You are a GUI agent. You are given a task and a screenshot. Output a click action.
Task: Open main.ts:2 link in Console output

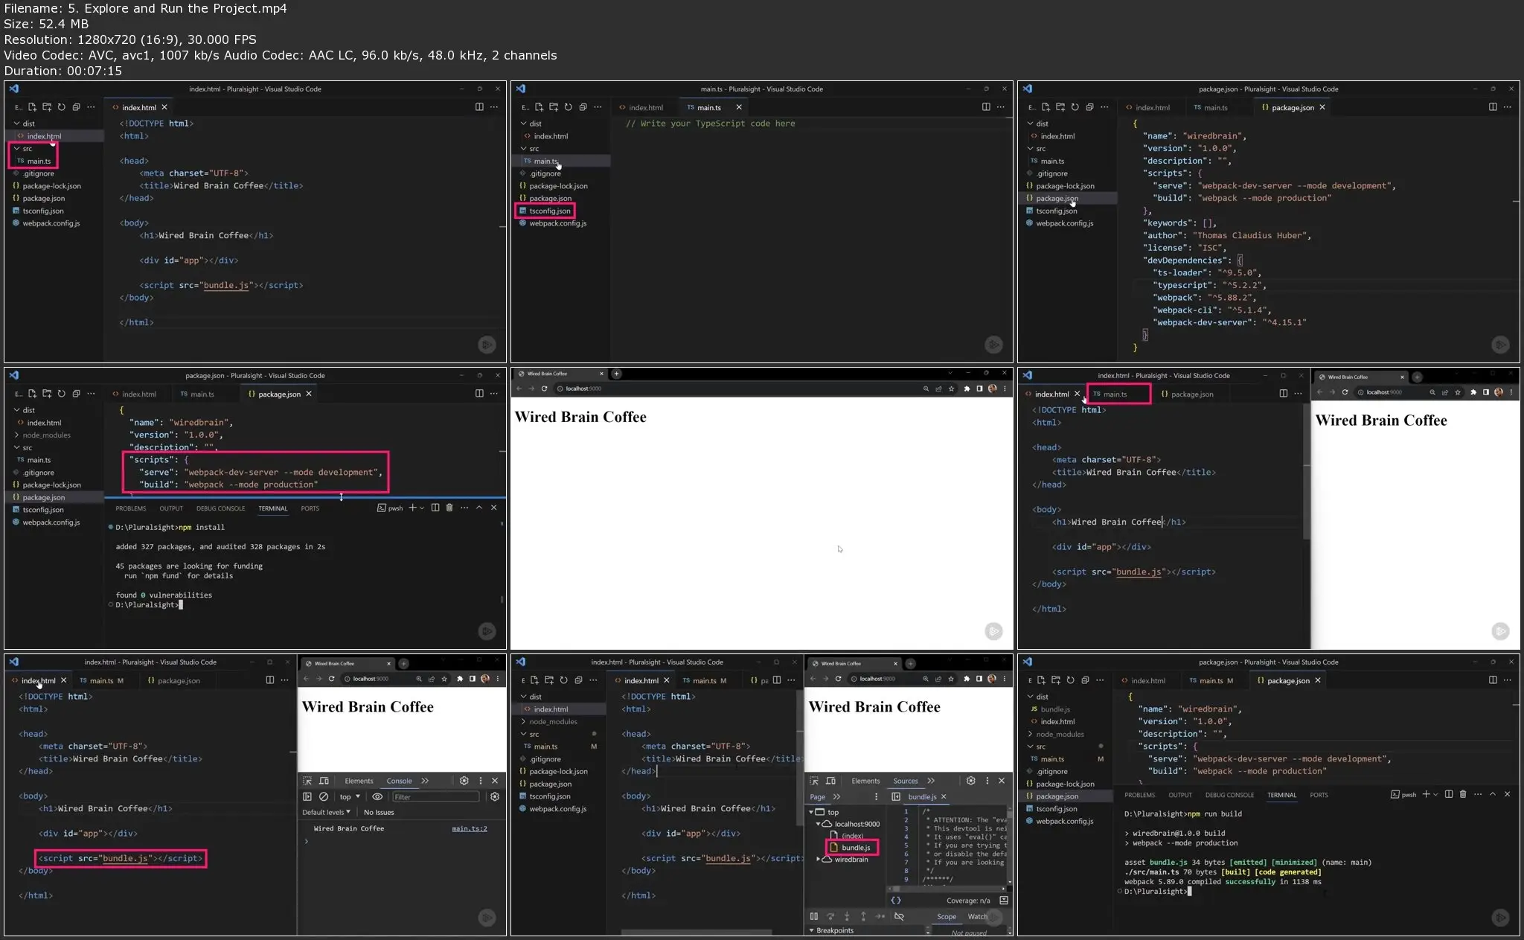click(x=470, y=828)
